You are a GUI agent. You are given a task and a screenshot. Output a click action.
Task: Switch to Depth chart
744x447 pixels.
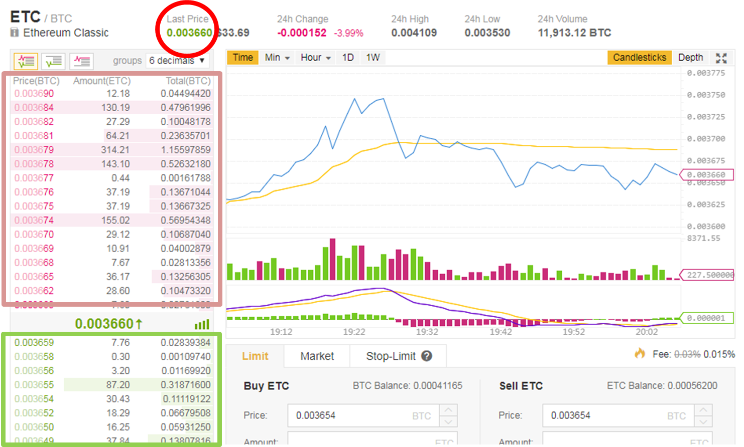pyautogui.click(x=690, y=58)
